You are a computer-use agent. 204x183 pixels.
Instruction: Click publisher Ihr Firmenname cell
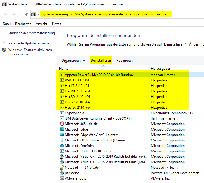click(x=163, y=118)
